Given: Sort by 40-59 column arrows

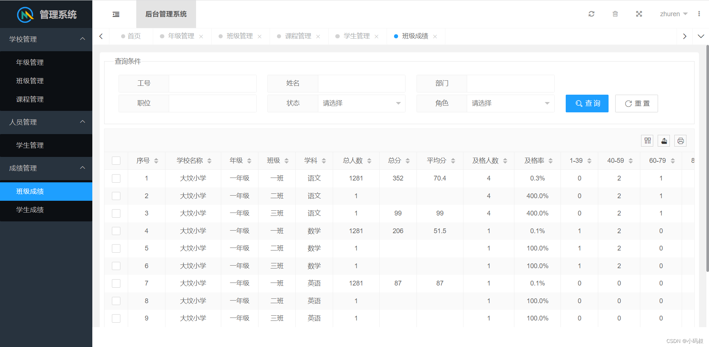Looking at the screenshot, I should (x=631, y=161).
